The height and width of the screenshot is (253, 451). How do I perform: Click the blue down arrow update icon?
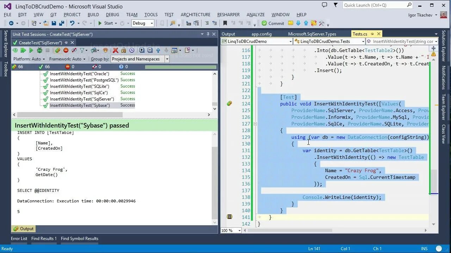298,23
